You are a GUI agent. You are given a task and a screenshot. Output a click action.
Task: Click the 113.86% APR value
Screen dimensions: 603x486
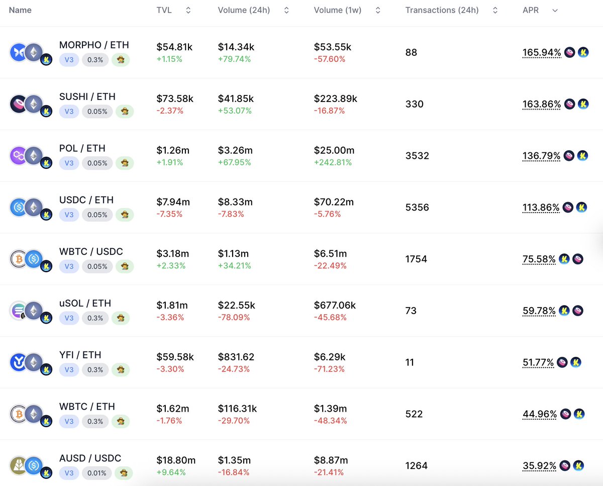click(x=541, y=208)
